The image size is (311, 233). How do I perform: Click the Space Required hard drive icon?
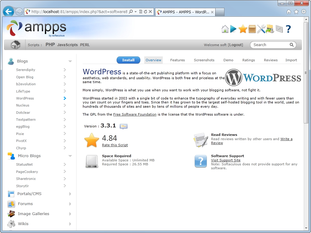point(92,161)
